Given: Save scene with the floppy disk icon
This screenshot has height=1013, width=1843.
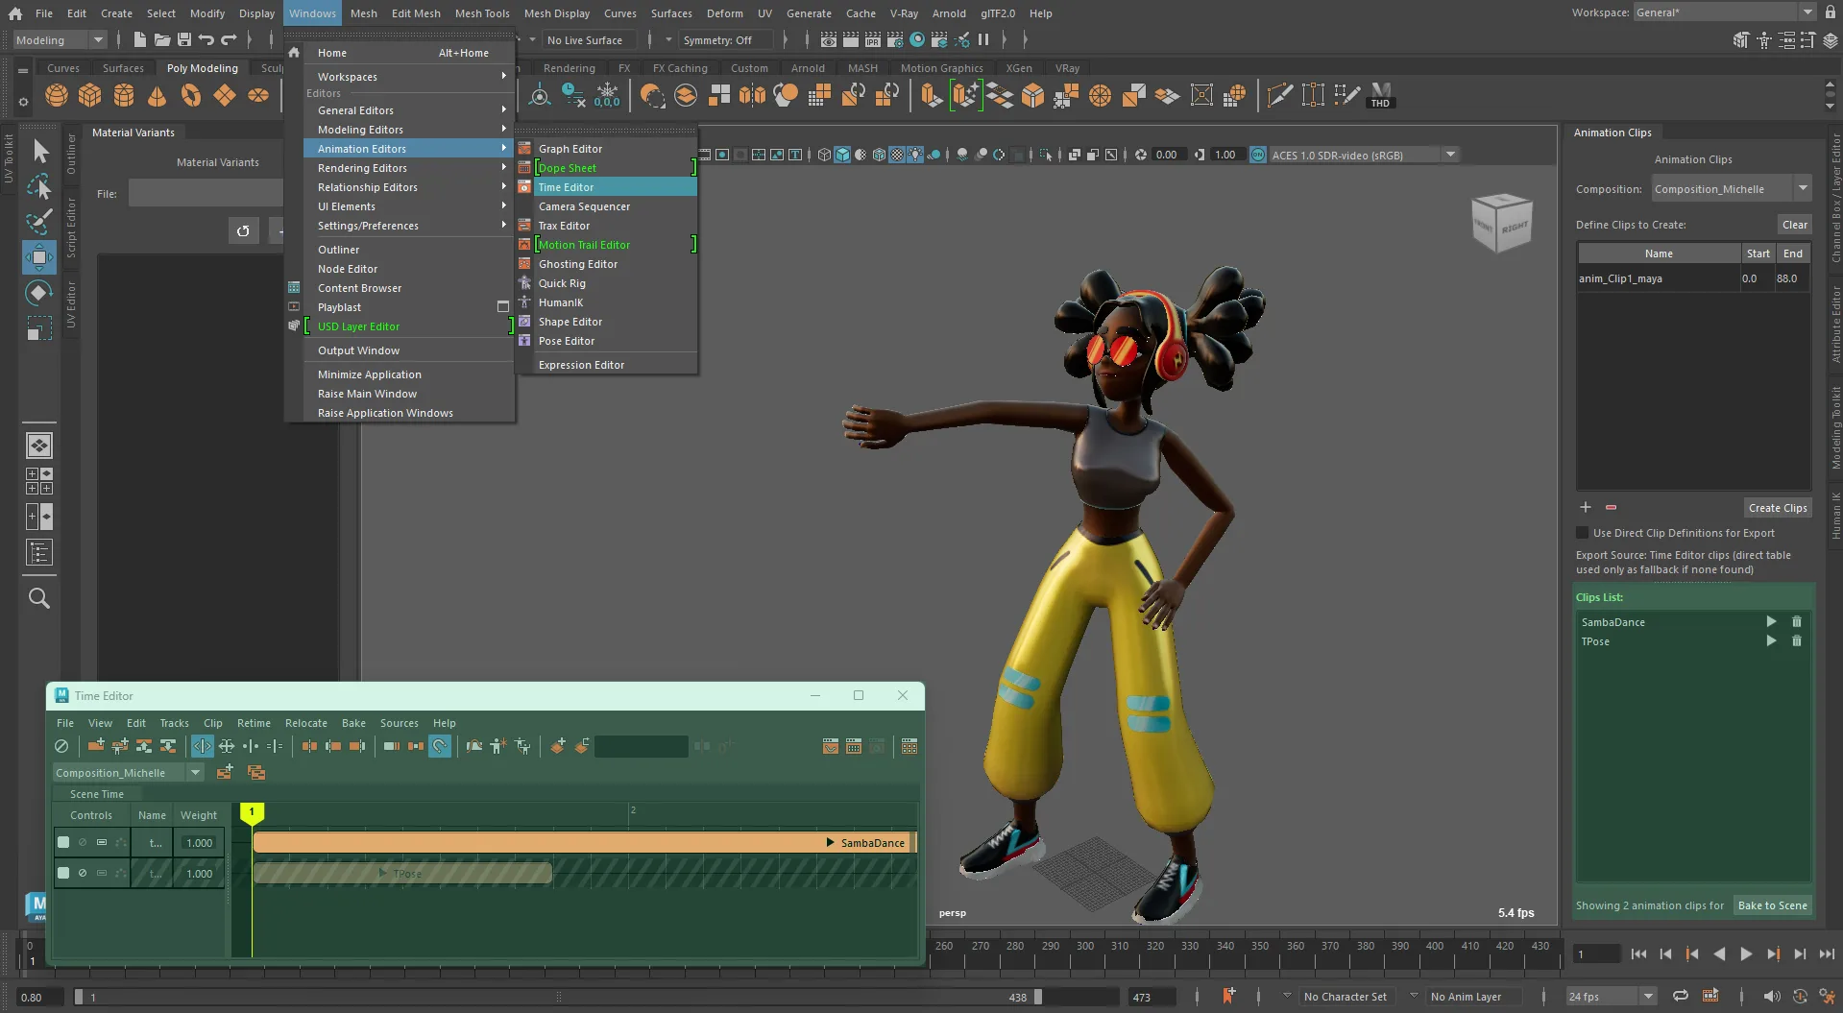Looking at the screenshot, I should 184,39.
